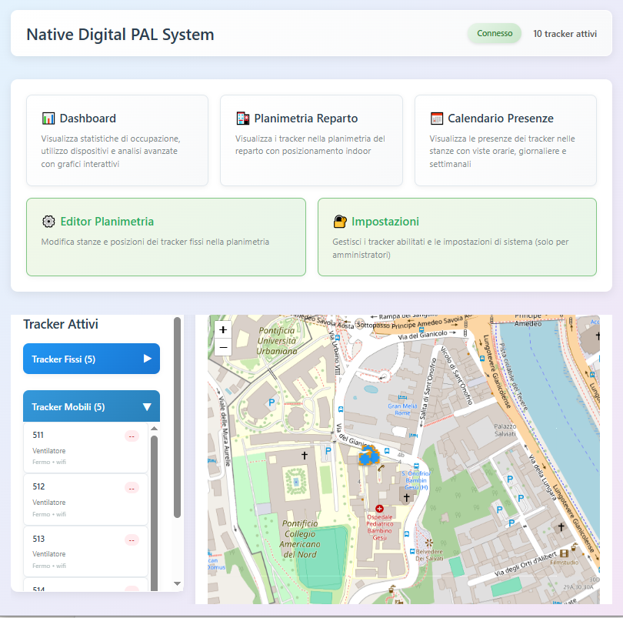Click the Editor Planimetria gear icon

coord(48,222)
